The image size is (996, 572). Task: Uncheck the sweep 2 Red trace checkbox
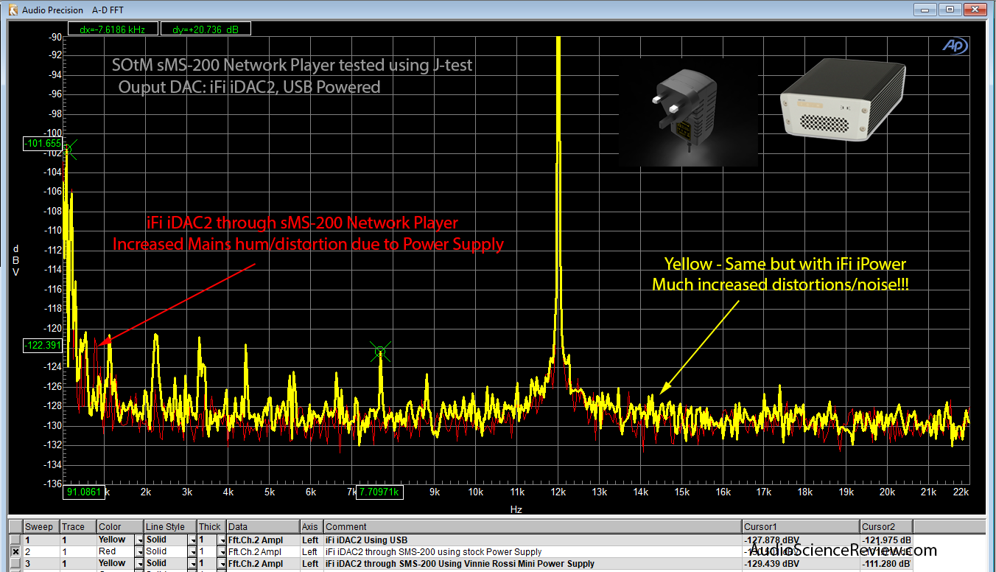tap(15, 551)
